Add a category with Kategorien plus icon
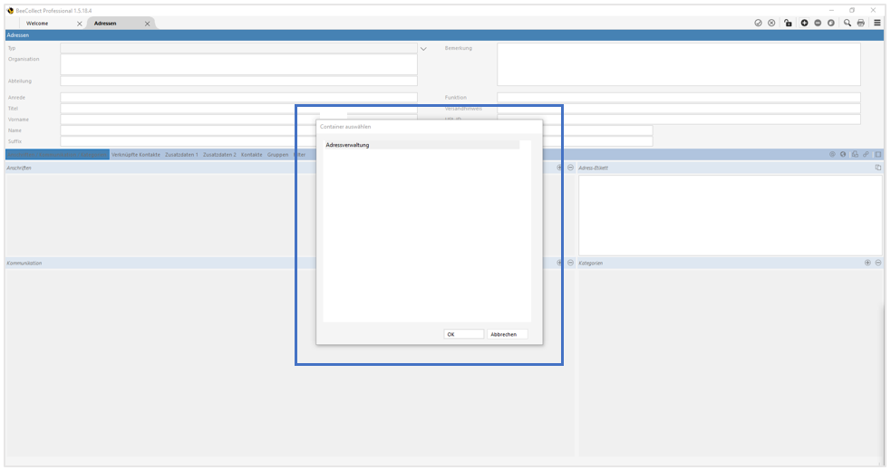This screenshot has height=470, width=891. point(867,263)
